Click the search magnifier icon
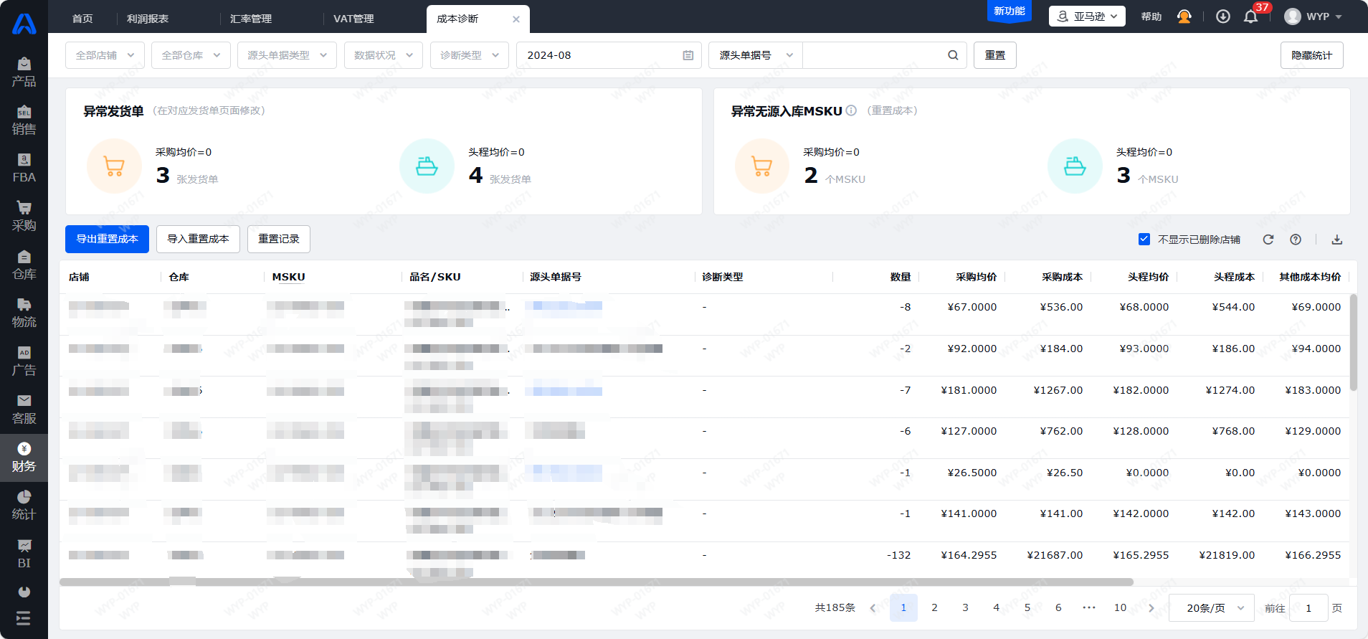The width and height of the screenshot is (1368, 639). click(x=953, y=55)
